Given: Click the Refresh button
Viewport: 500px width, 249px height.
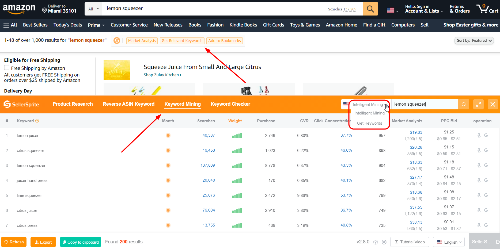Looking at the screenshot, I should (14, 242).
